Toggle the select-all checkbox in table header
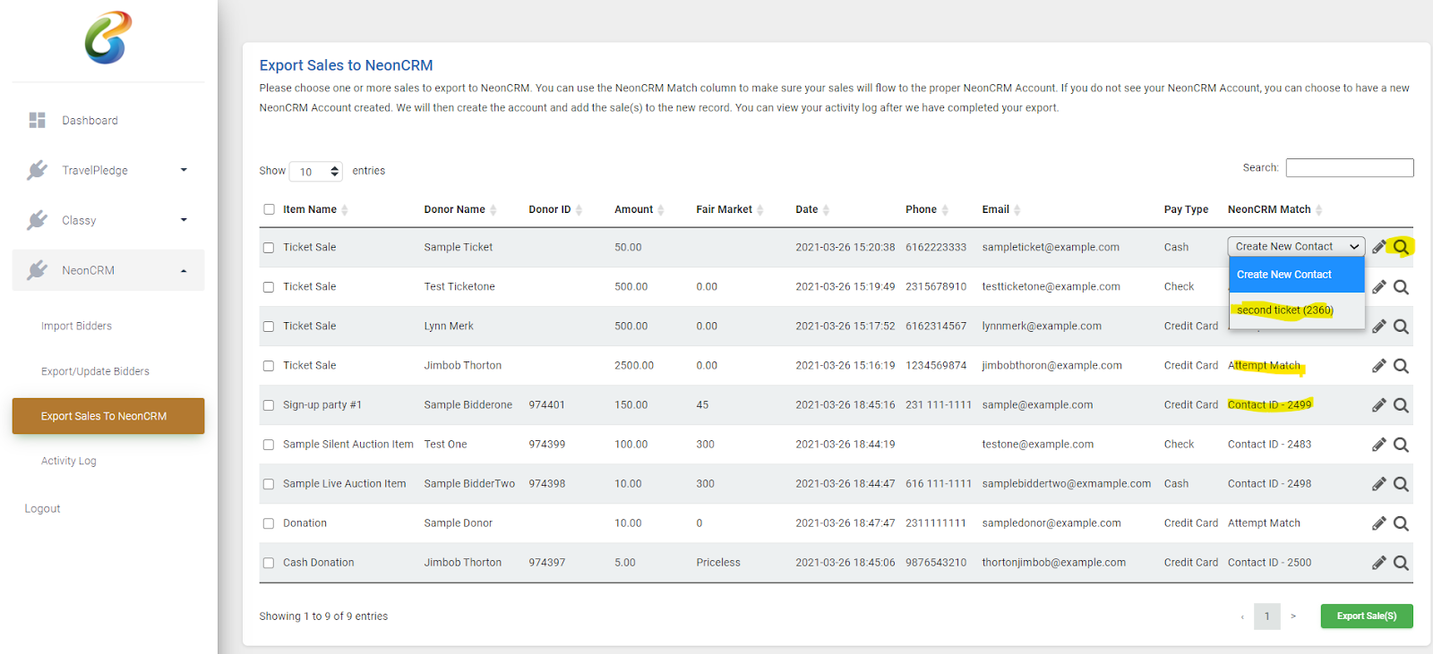This screenshot has height=654, width=1433. click(x=269, y=209)
